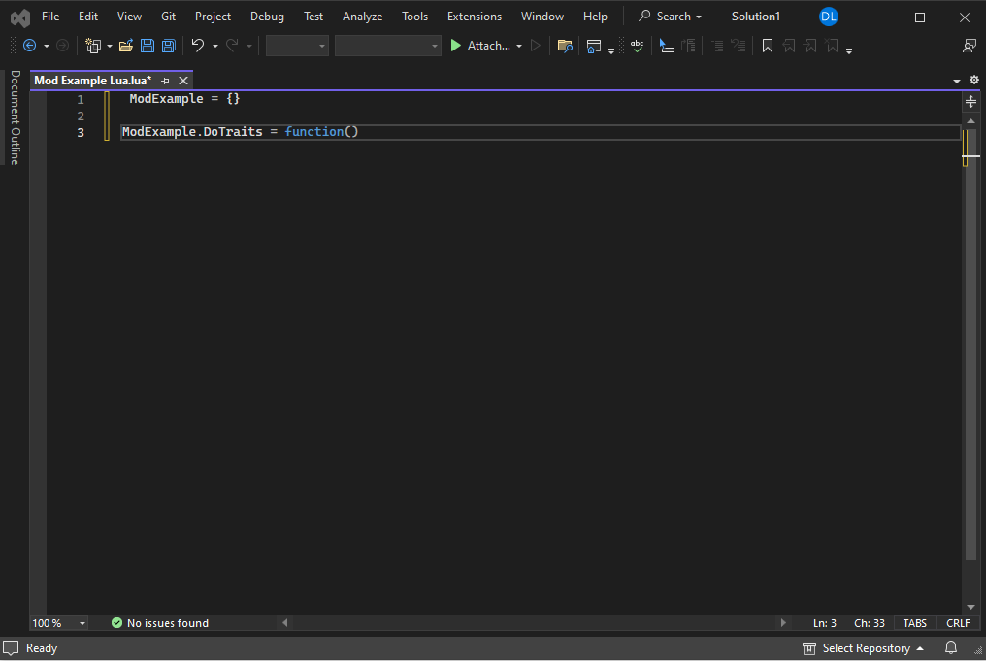Click the Send Feedback person icon
The image size is (986, 661).
(970, 46)
